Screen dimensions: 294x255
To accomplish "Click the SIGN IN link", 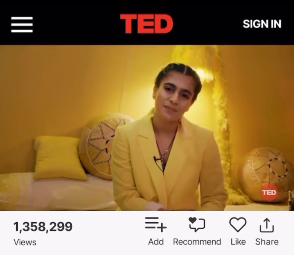I will [262, 24].
